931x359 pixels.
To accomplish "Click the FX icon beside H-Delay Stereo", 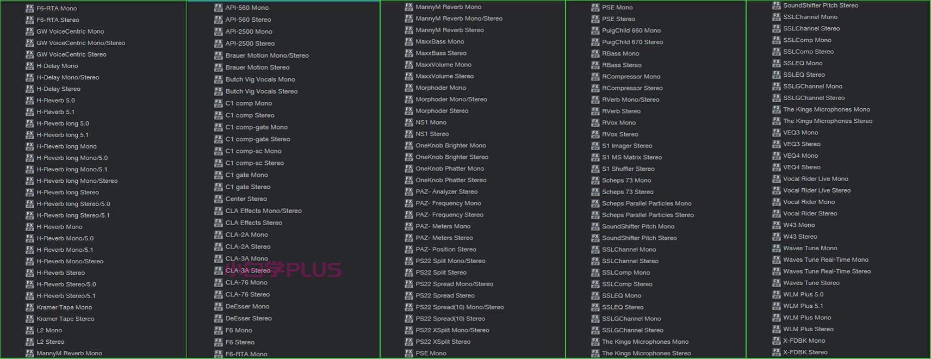I will (30, 89).
